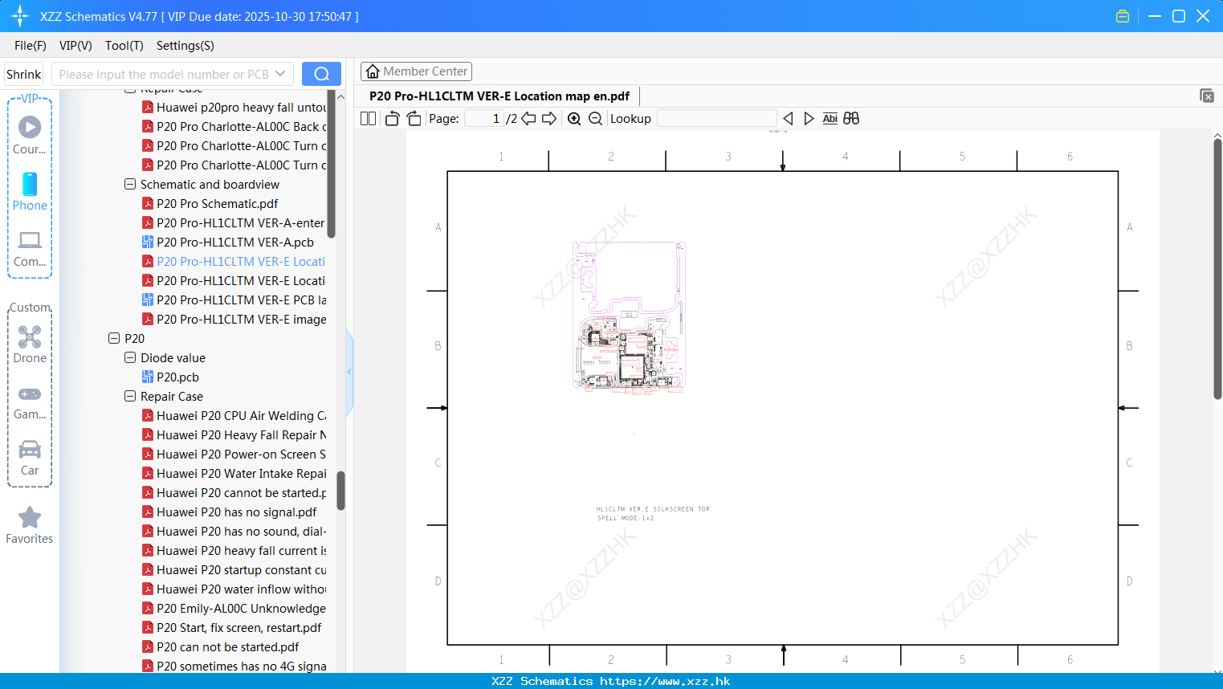The width and height of the screenshot is (1223, 689).
Task: Collapse the left panel splitter handle
Action: click(349, 372)
